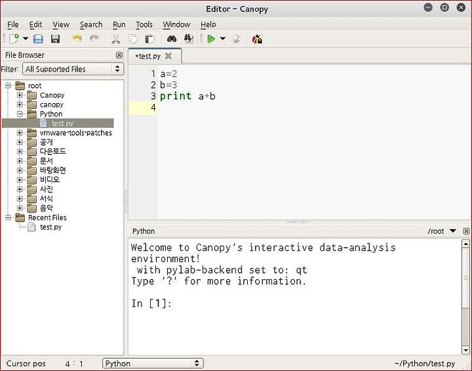Select the Python folder in file tree

click(x=51, y=114)
